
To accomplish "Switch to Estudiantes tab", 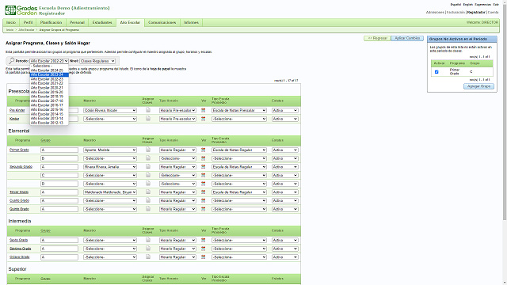I will point(102,23).
